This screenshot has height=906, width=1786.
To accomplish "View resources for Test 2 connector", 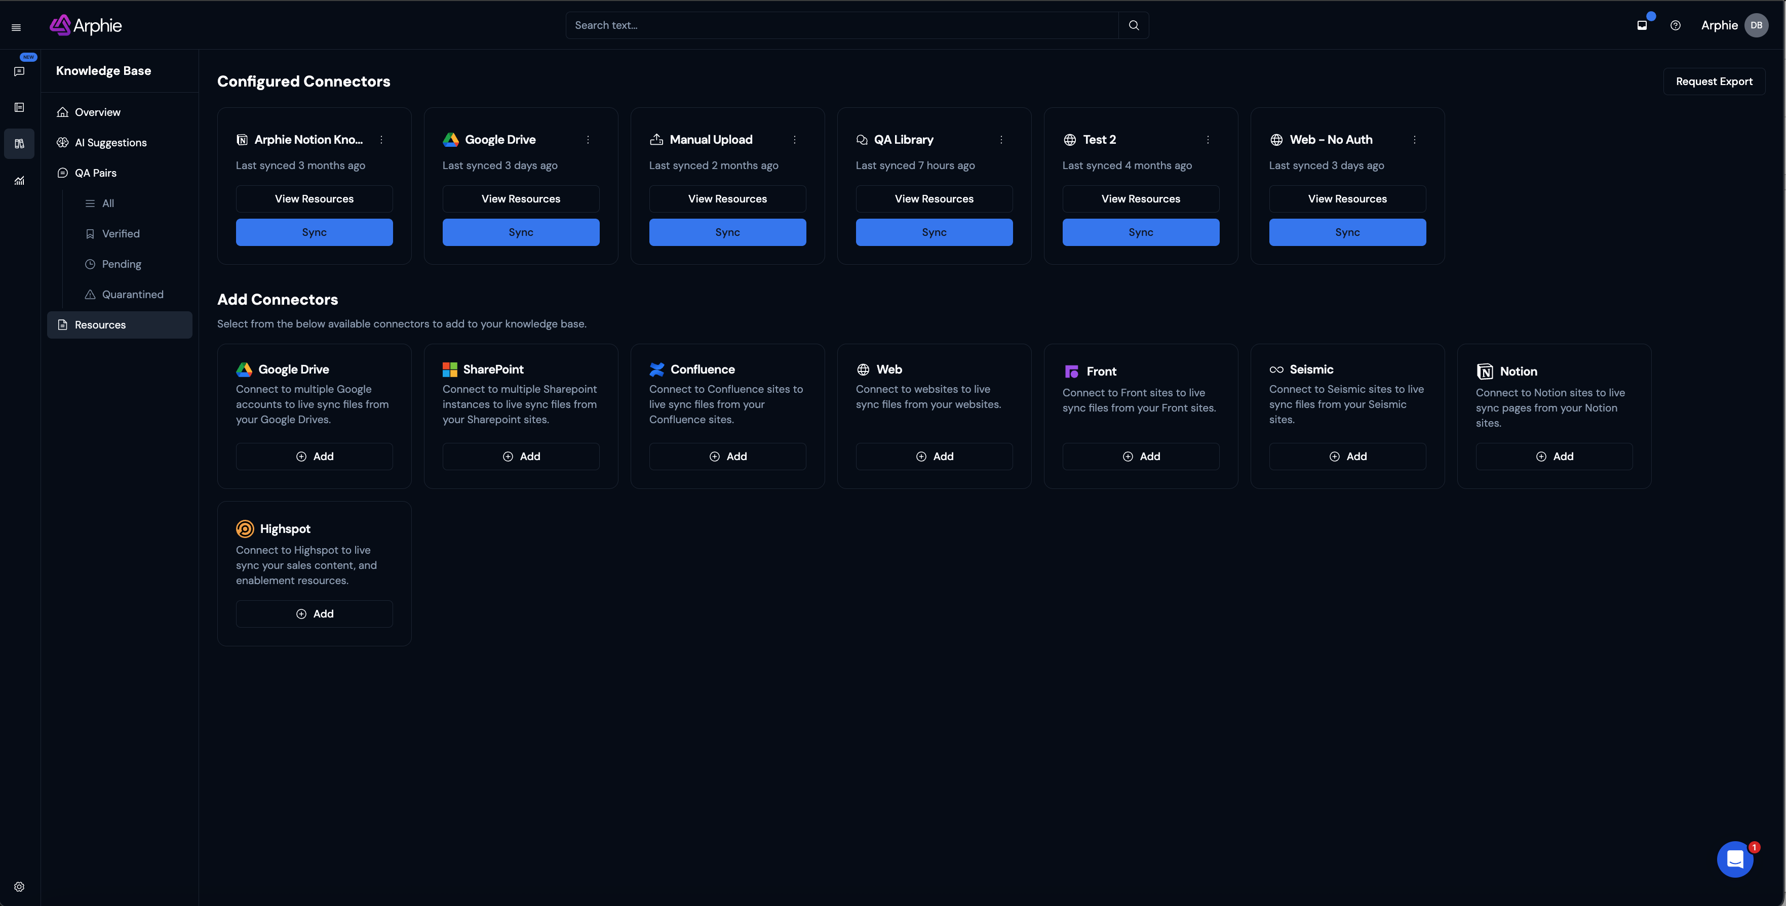I will pos(1141,199).
